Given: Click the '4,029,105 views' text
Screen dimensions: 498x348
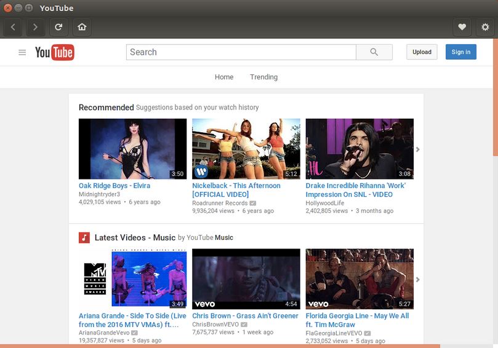Looking at the screenshot, I should coord(100,202).
